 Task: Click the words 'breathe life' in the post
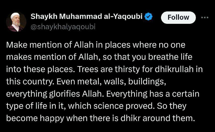tap(170, 57)
